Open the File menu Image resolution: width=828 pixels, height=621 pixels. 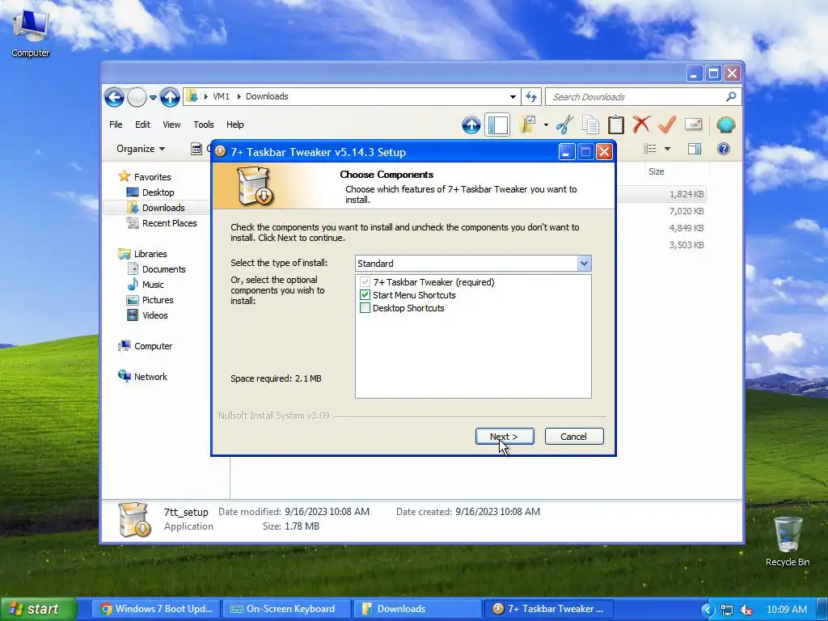click(116, 125)
